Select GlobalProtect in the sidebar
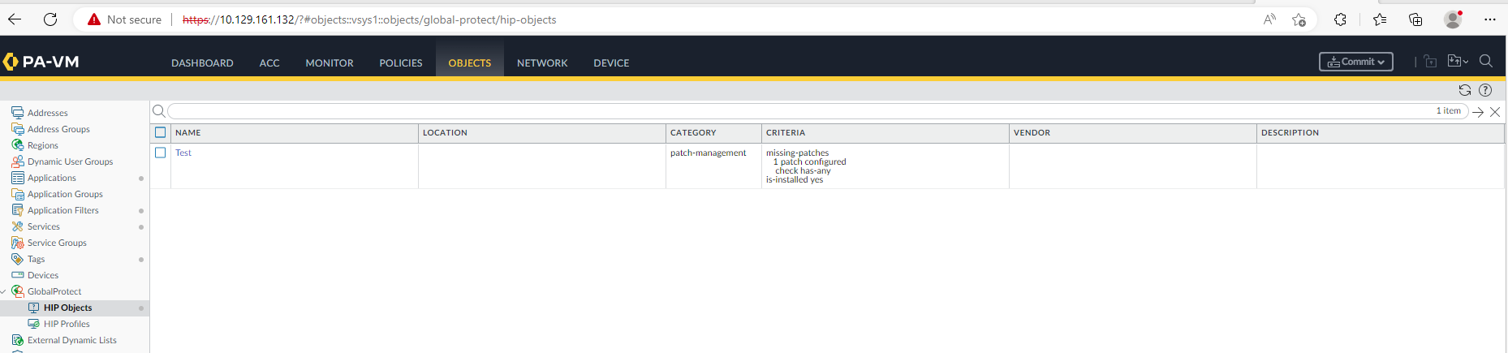This screenshot has height=353, width=1508. pyautogui.click(x=54, y=291)
